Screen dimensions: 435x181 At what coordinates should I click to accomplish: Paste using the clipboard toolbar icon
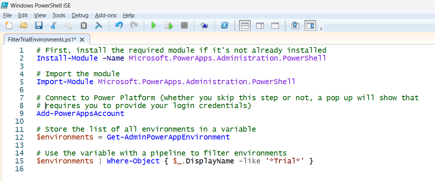(x=83, y=25)
